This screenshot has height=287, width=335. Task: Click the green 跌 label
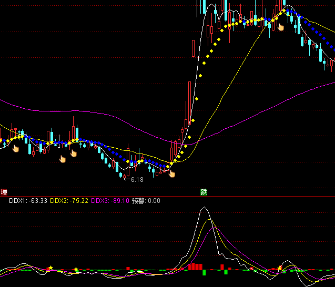204,192
